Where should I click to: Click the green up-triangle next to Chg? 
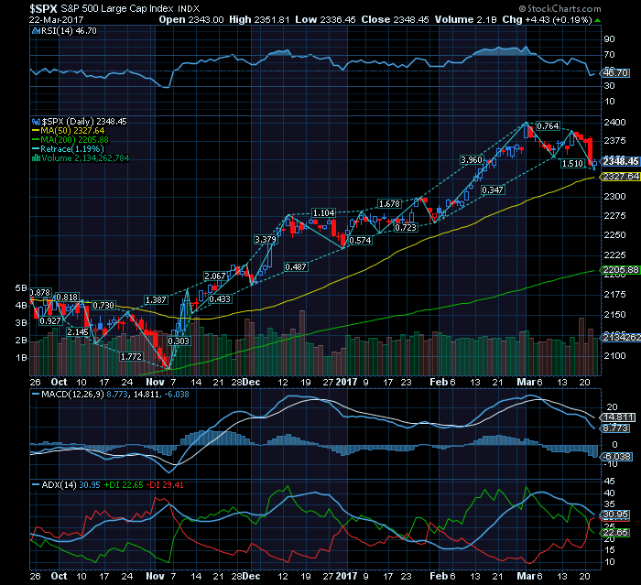pos(598,20)
